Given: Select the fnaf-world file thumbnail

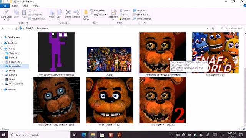Looking at the screenshot, I should 215,53.
